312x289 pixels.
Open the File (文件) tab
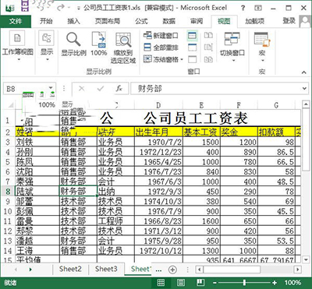coord(16,21)
